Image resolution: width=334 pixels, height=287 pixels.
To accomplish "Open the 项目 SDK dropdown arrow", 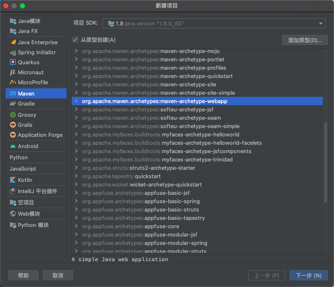I will pos(321,23).
